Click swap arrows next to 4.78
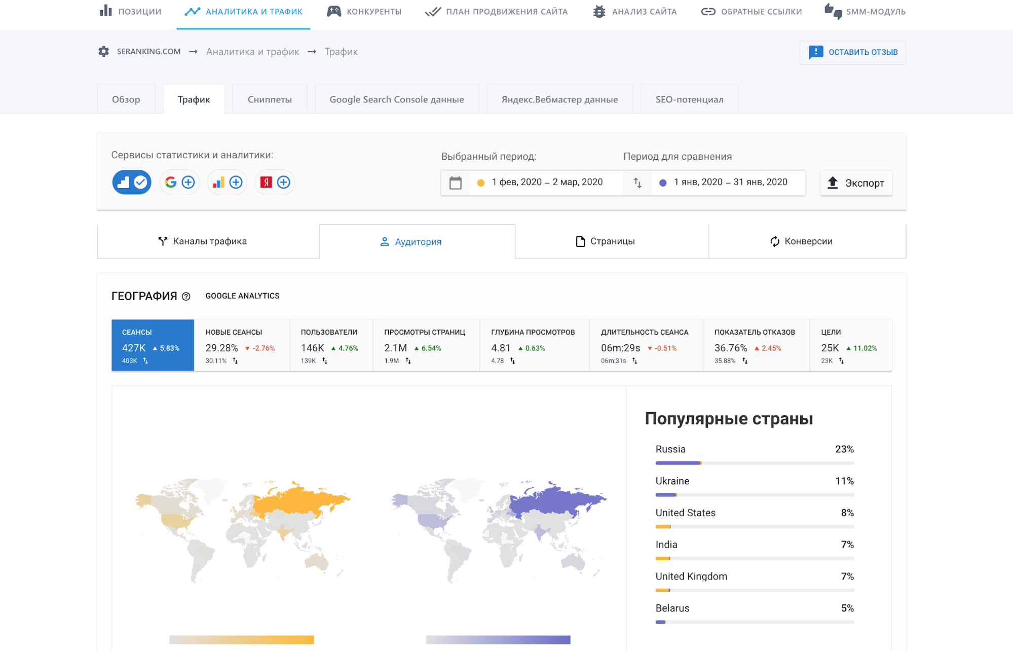 point(512,361)
